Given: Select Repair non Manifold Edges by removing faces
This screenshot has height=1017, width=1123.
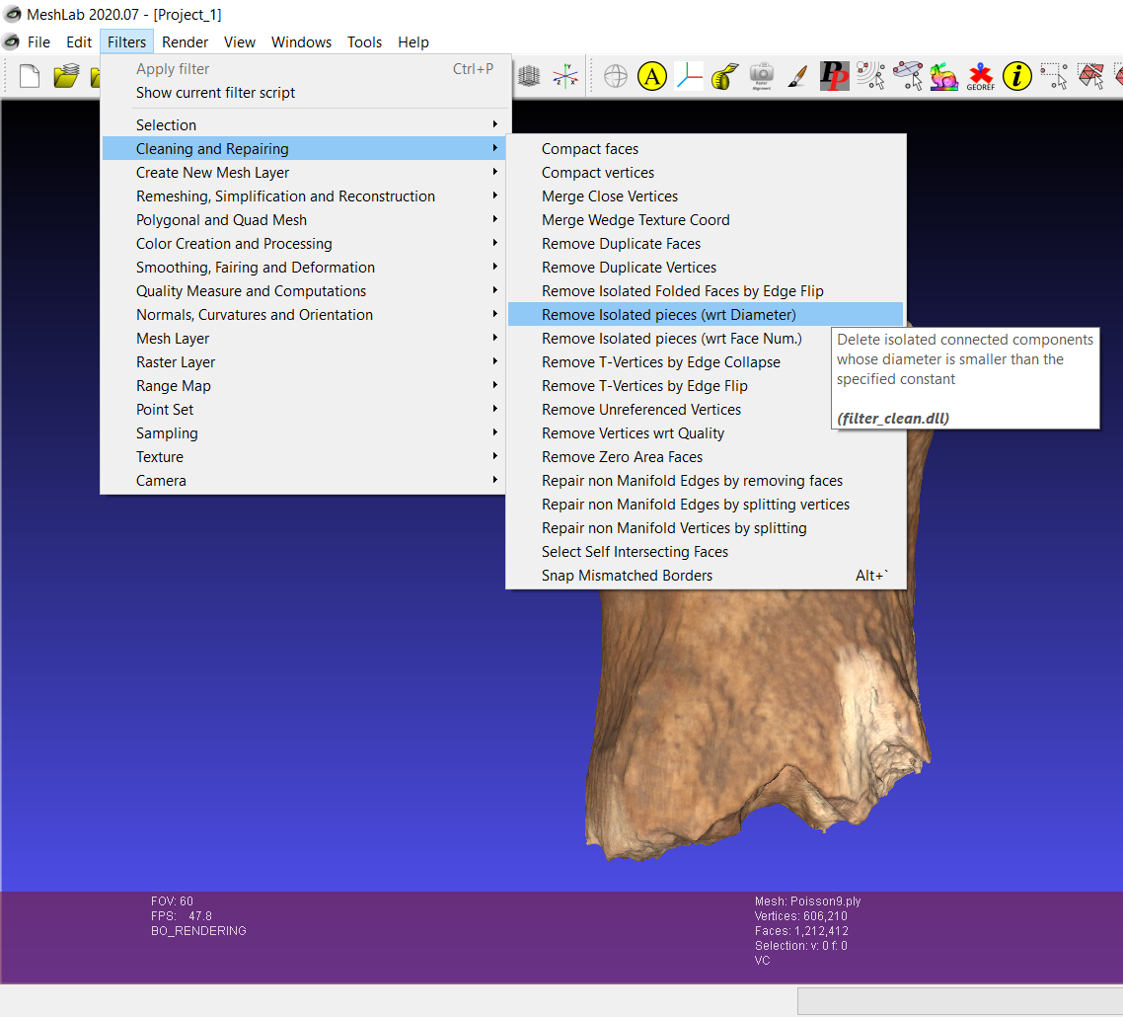Looking at the screenshot, I should tap(706, 480).
